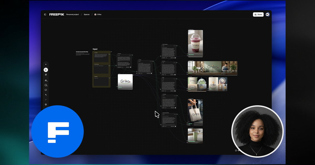The image size is (315, 165).
Task: Open the Personal project breadcrumb
Action: (x=72, y=14)
